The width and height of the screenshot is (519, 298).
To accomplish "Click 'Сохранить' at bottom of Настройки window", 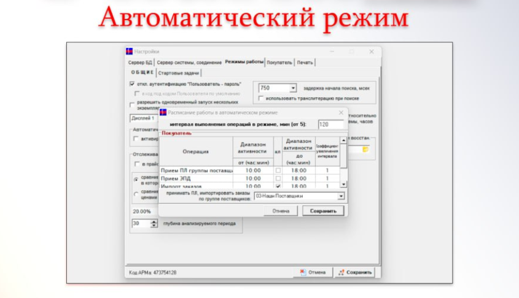I will [355, 272].
